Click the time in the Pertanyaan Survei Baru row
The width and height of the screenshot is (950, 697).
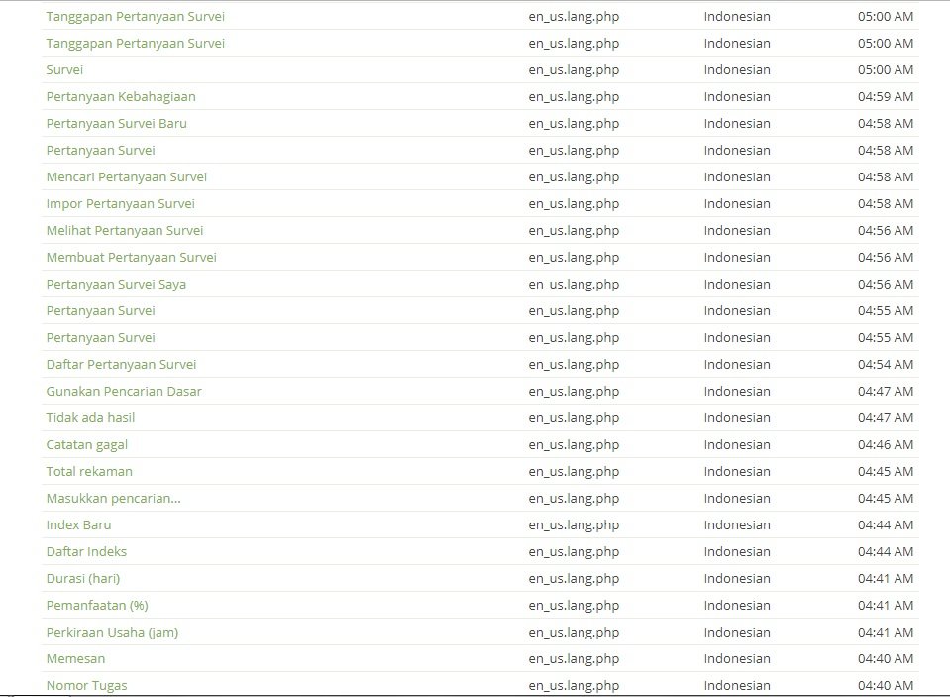pyautogui.click(x=886, y=123)
